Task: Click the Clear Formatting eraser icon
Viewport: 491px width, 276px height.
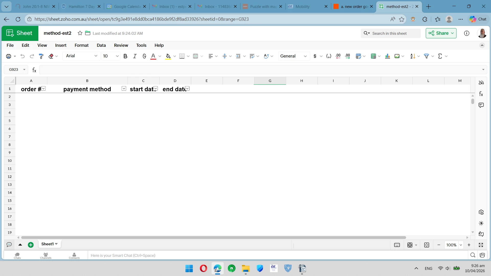Action: pos(51,56)
